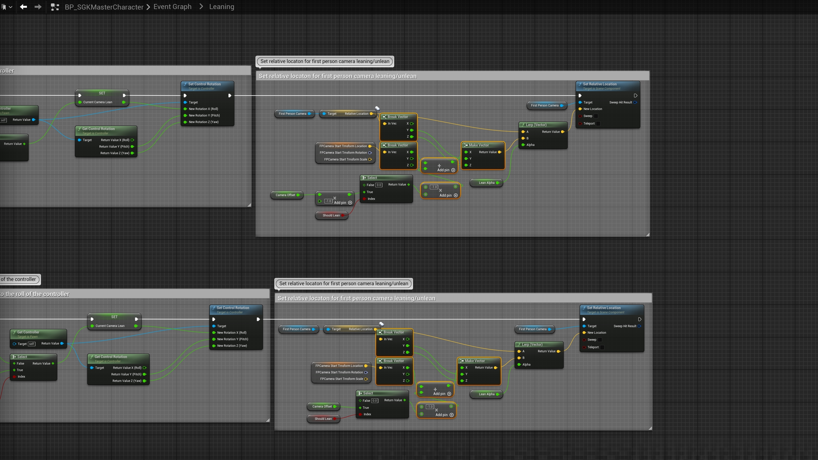
Task: Open the bookmarks dropdown arrow
Action: point(11,7)
